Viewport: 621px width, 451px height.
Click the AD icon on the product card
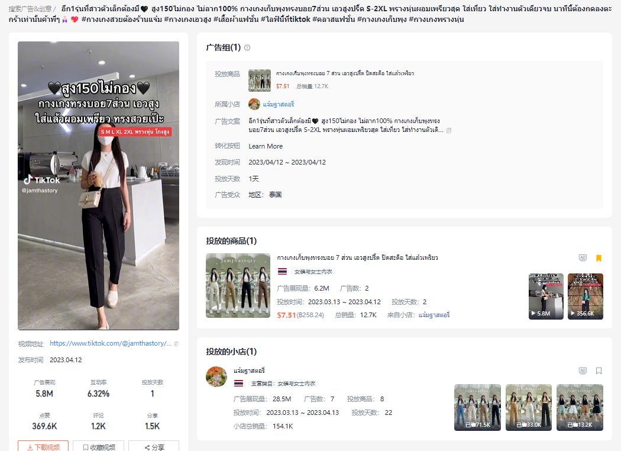(x=583, y=258)
